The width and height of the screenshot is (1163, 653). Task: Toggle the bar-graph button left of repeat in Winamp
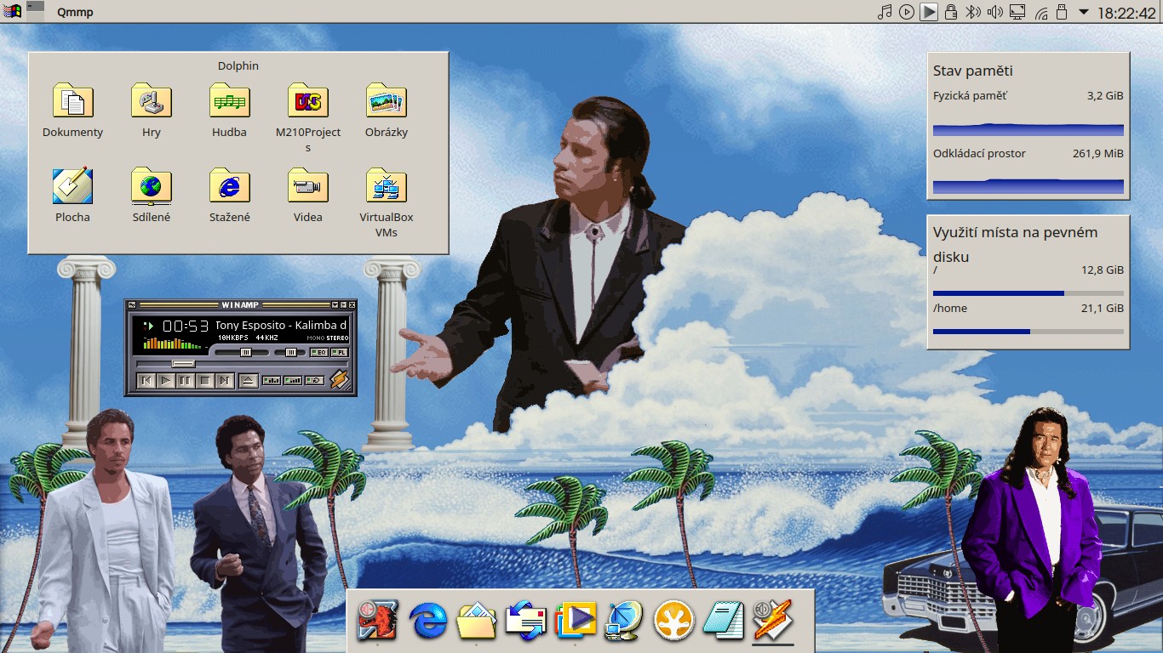pyautogui.click(x=293, y=380)
